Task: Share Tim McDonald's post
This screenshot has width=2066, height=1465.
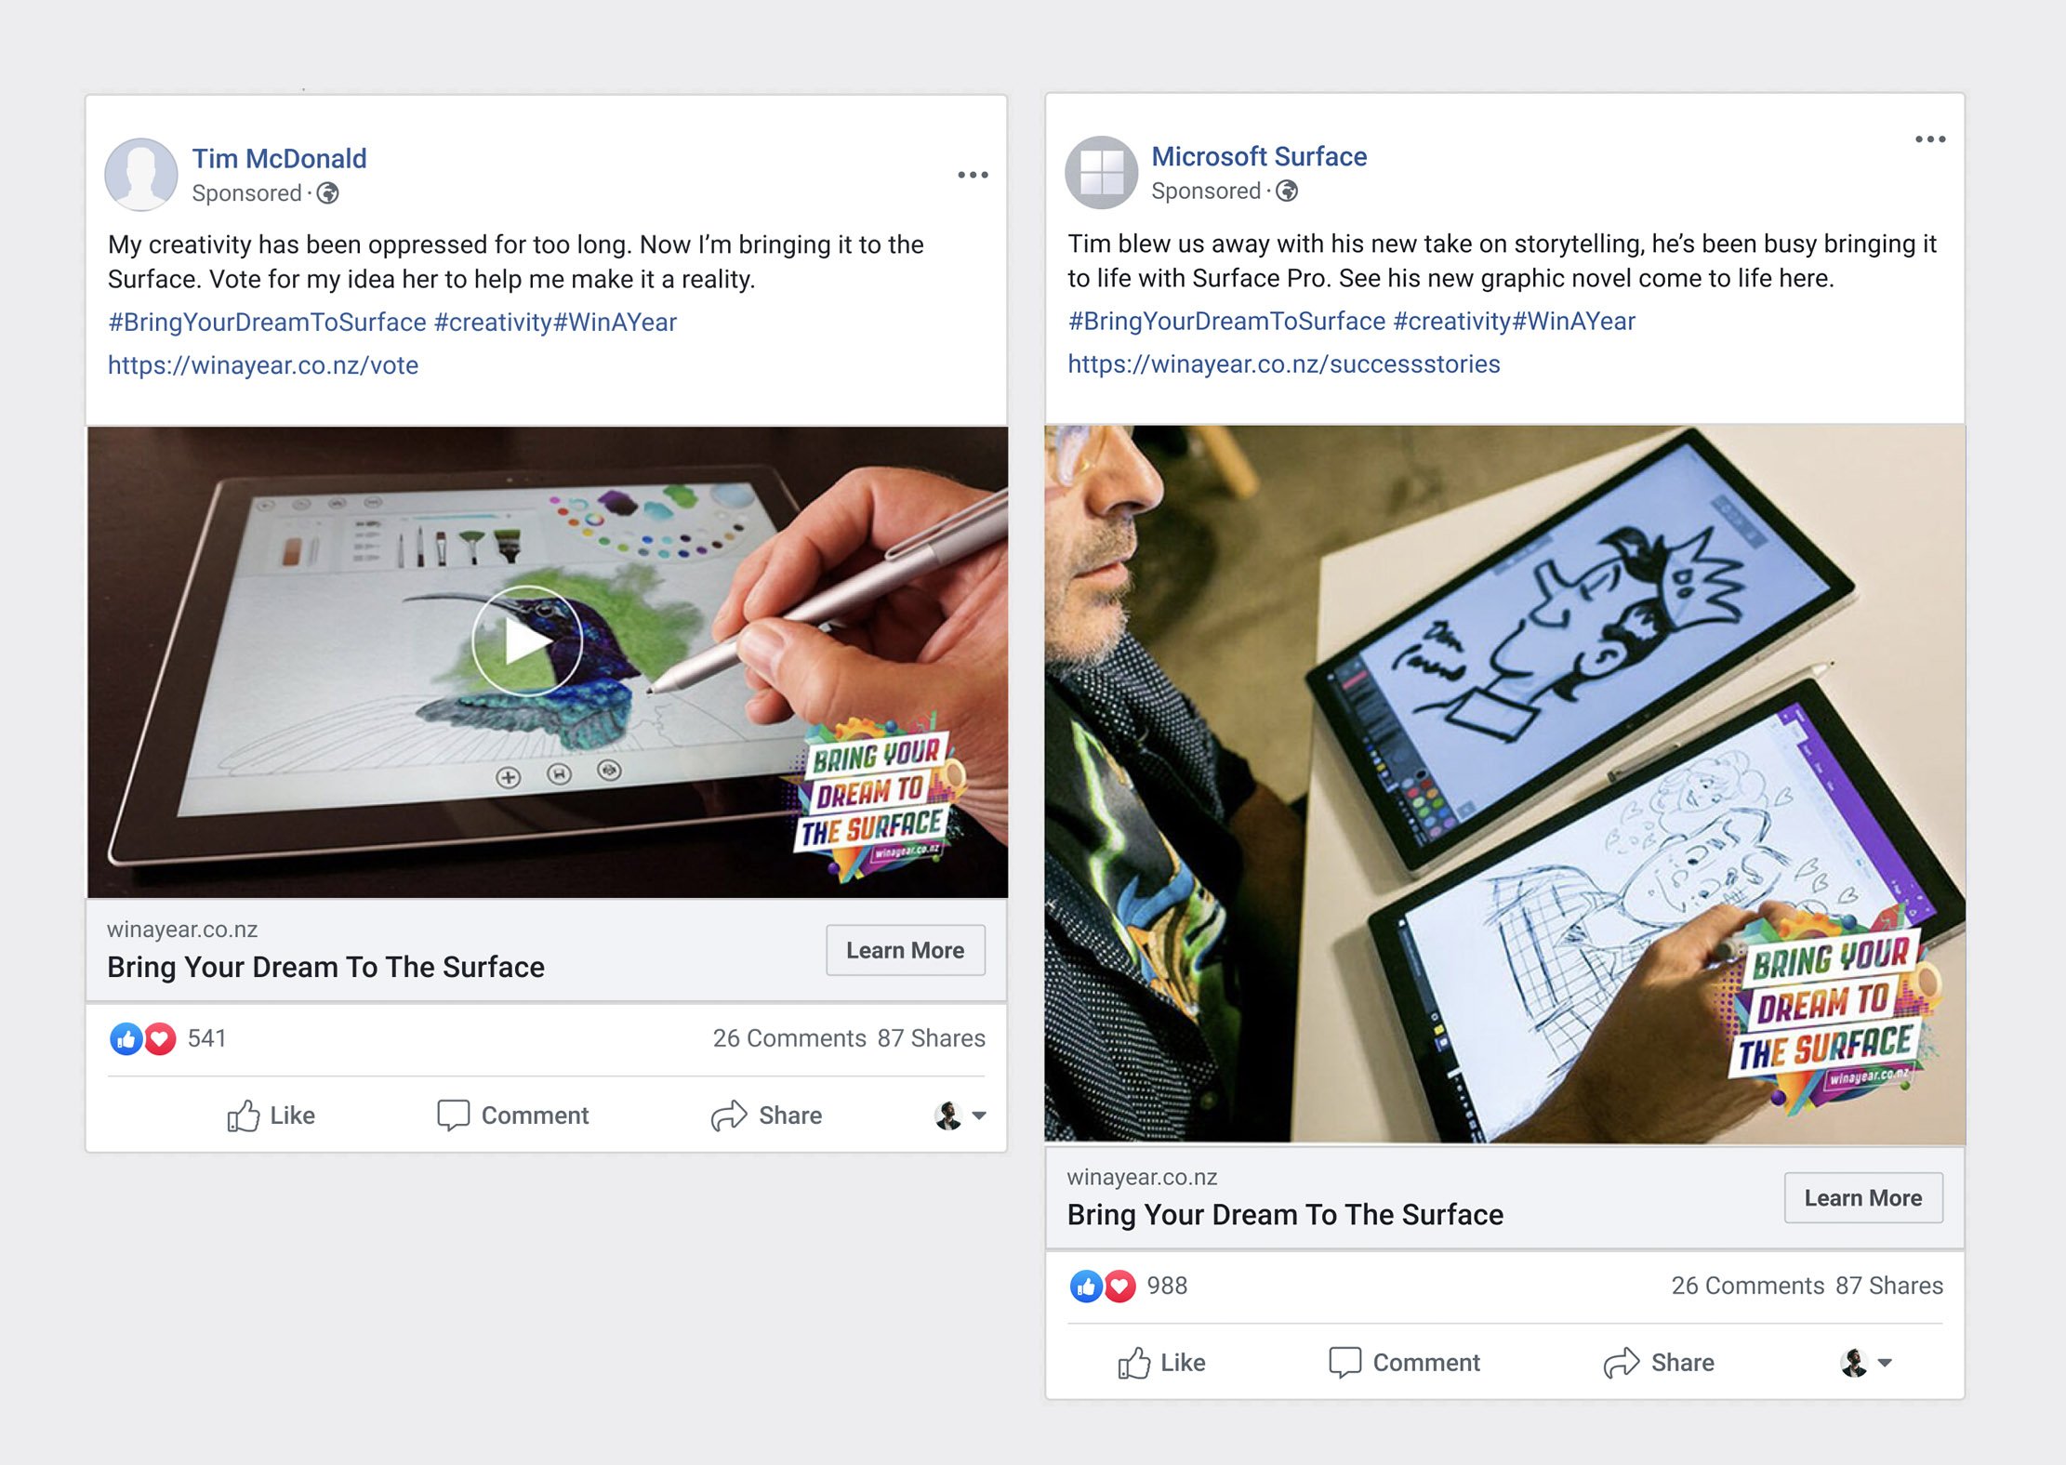Action: point(766,1115)
